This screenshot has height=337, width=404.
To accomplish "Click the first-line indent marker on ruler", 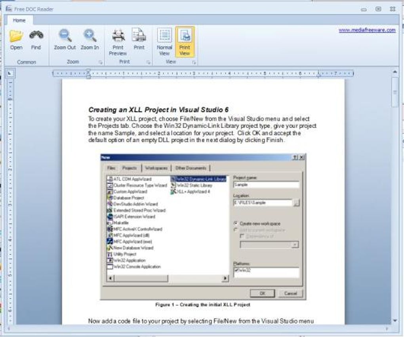I will point(88,71).
